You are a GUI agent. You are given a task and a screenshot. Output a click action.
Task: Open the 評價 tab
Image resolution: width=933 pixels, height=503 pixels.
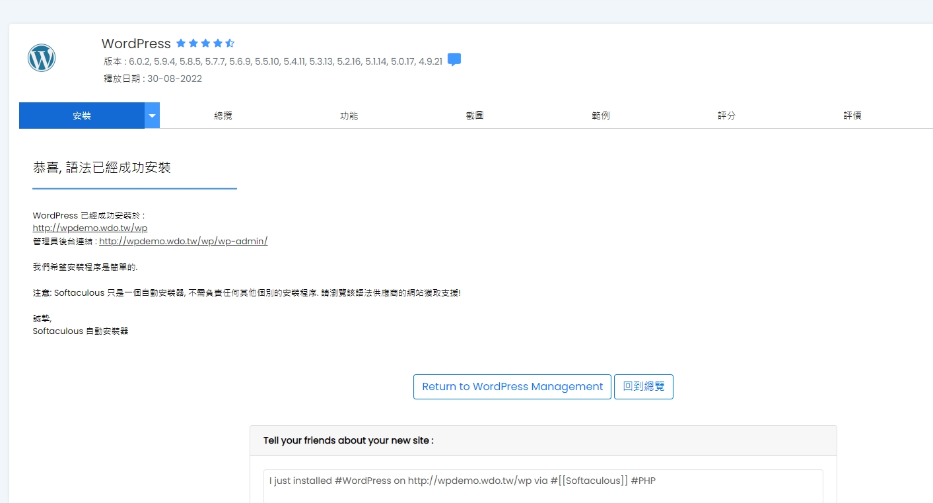pos(852,116)
